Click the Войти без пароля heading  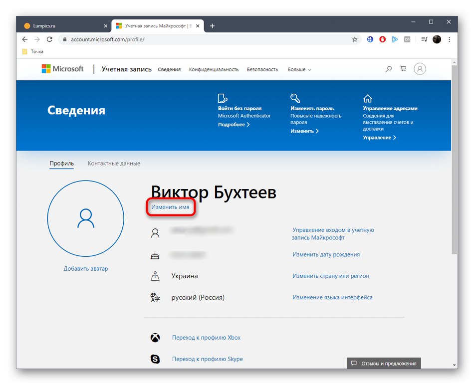coord(239,109)
